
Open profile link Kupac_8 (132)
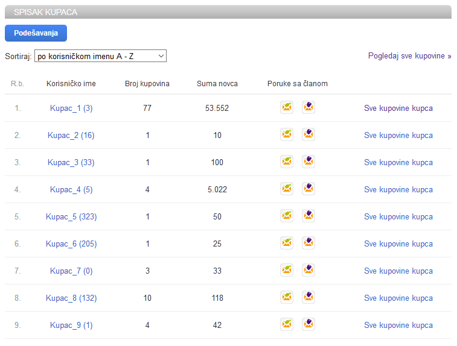click(x=71, y=298)
